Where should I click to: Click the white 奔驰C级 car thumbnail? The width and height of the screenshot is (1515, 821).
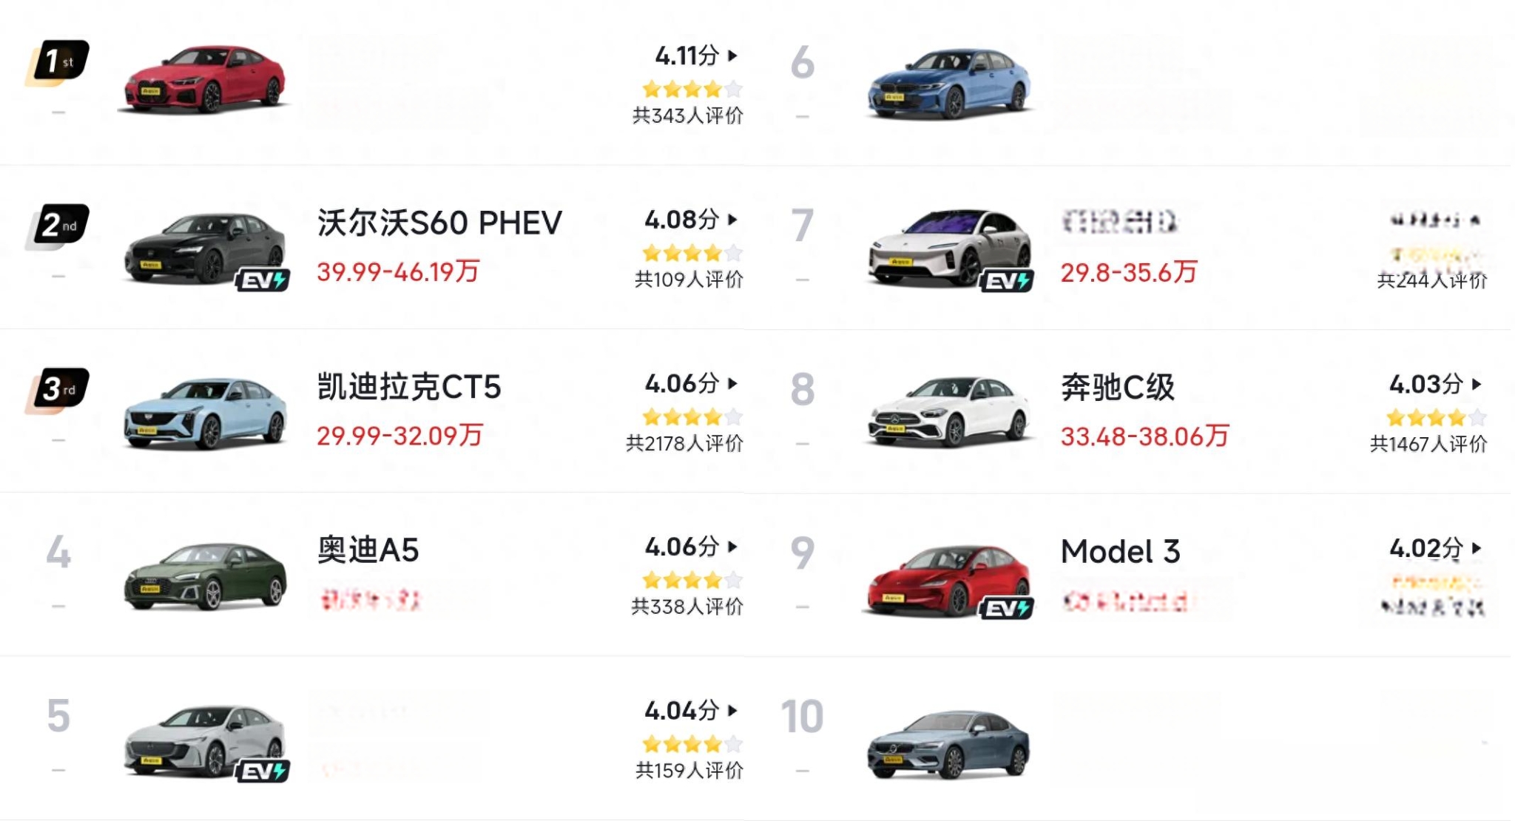(x=950, y=411)
